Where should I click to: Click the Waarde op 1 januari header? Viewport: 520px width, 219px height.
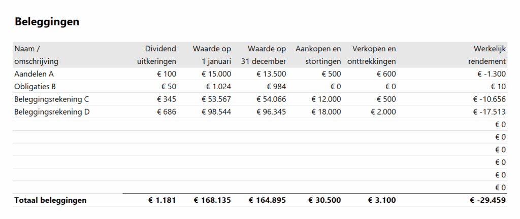coord(212,55)
